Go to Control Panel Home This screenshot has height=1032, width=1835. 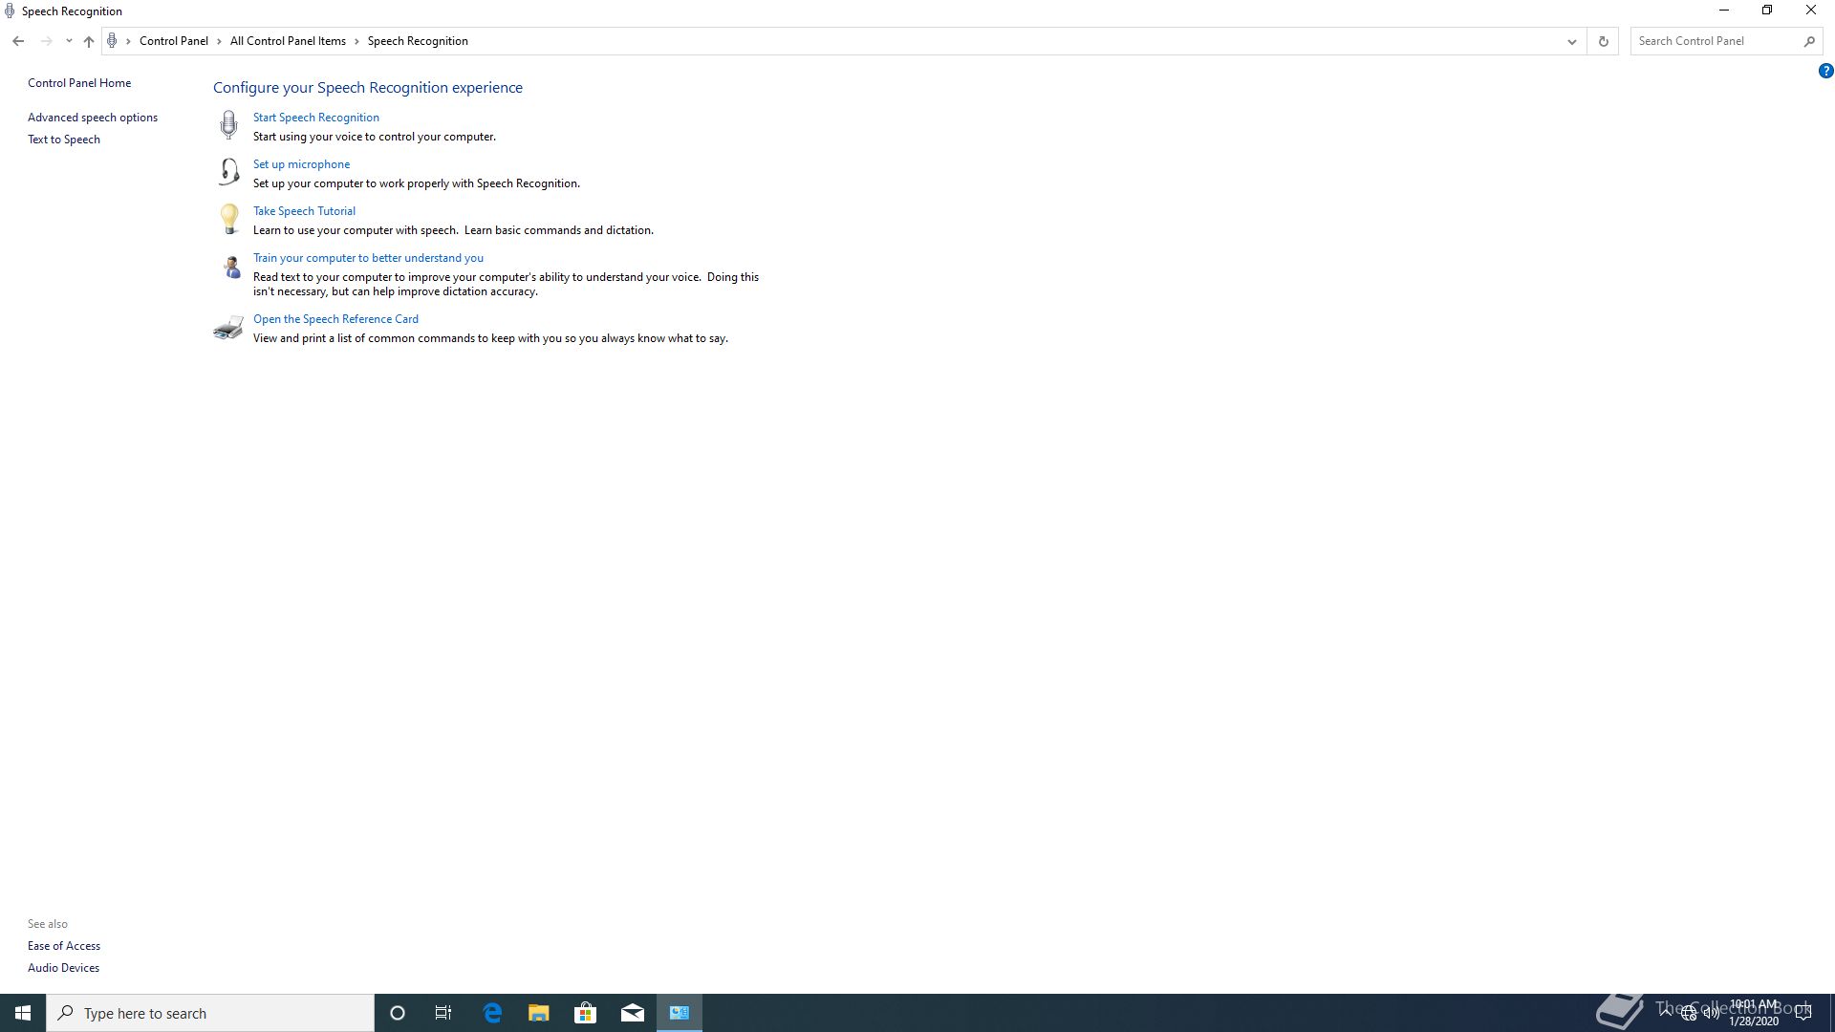tap(79, 83)
